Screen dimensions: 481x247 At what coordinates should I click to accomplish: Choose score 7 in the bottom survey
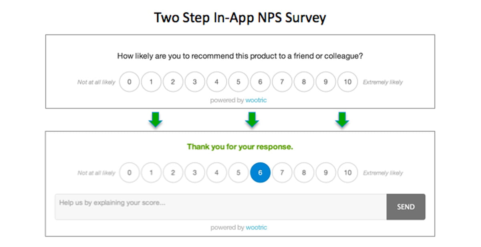click(x=282, y=173)
